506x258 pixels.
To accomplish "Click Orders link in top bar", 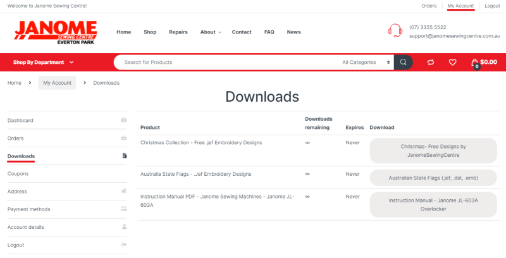I will (429, 6).
